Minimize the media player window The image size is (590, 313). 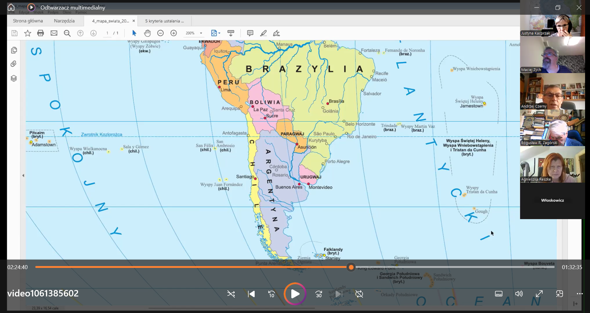(537, 7)
